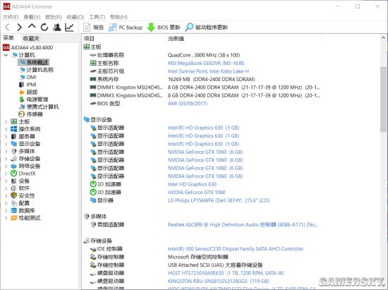Click NVIDIA GeForce GTX 1060 3D accelerator link
Viewport: 388px width, 290px height.
coord(197,192)
